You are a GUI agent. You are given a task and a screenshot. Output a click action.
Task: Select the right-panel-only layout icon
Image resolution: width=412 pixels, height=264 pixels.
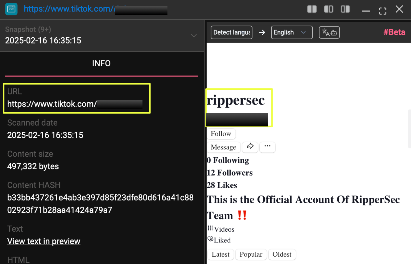tap(345, 9)
